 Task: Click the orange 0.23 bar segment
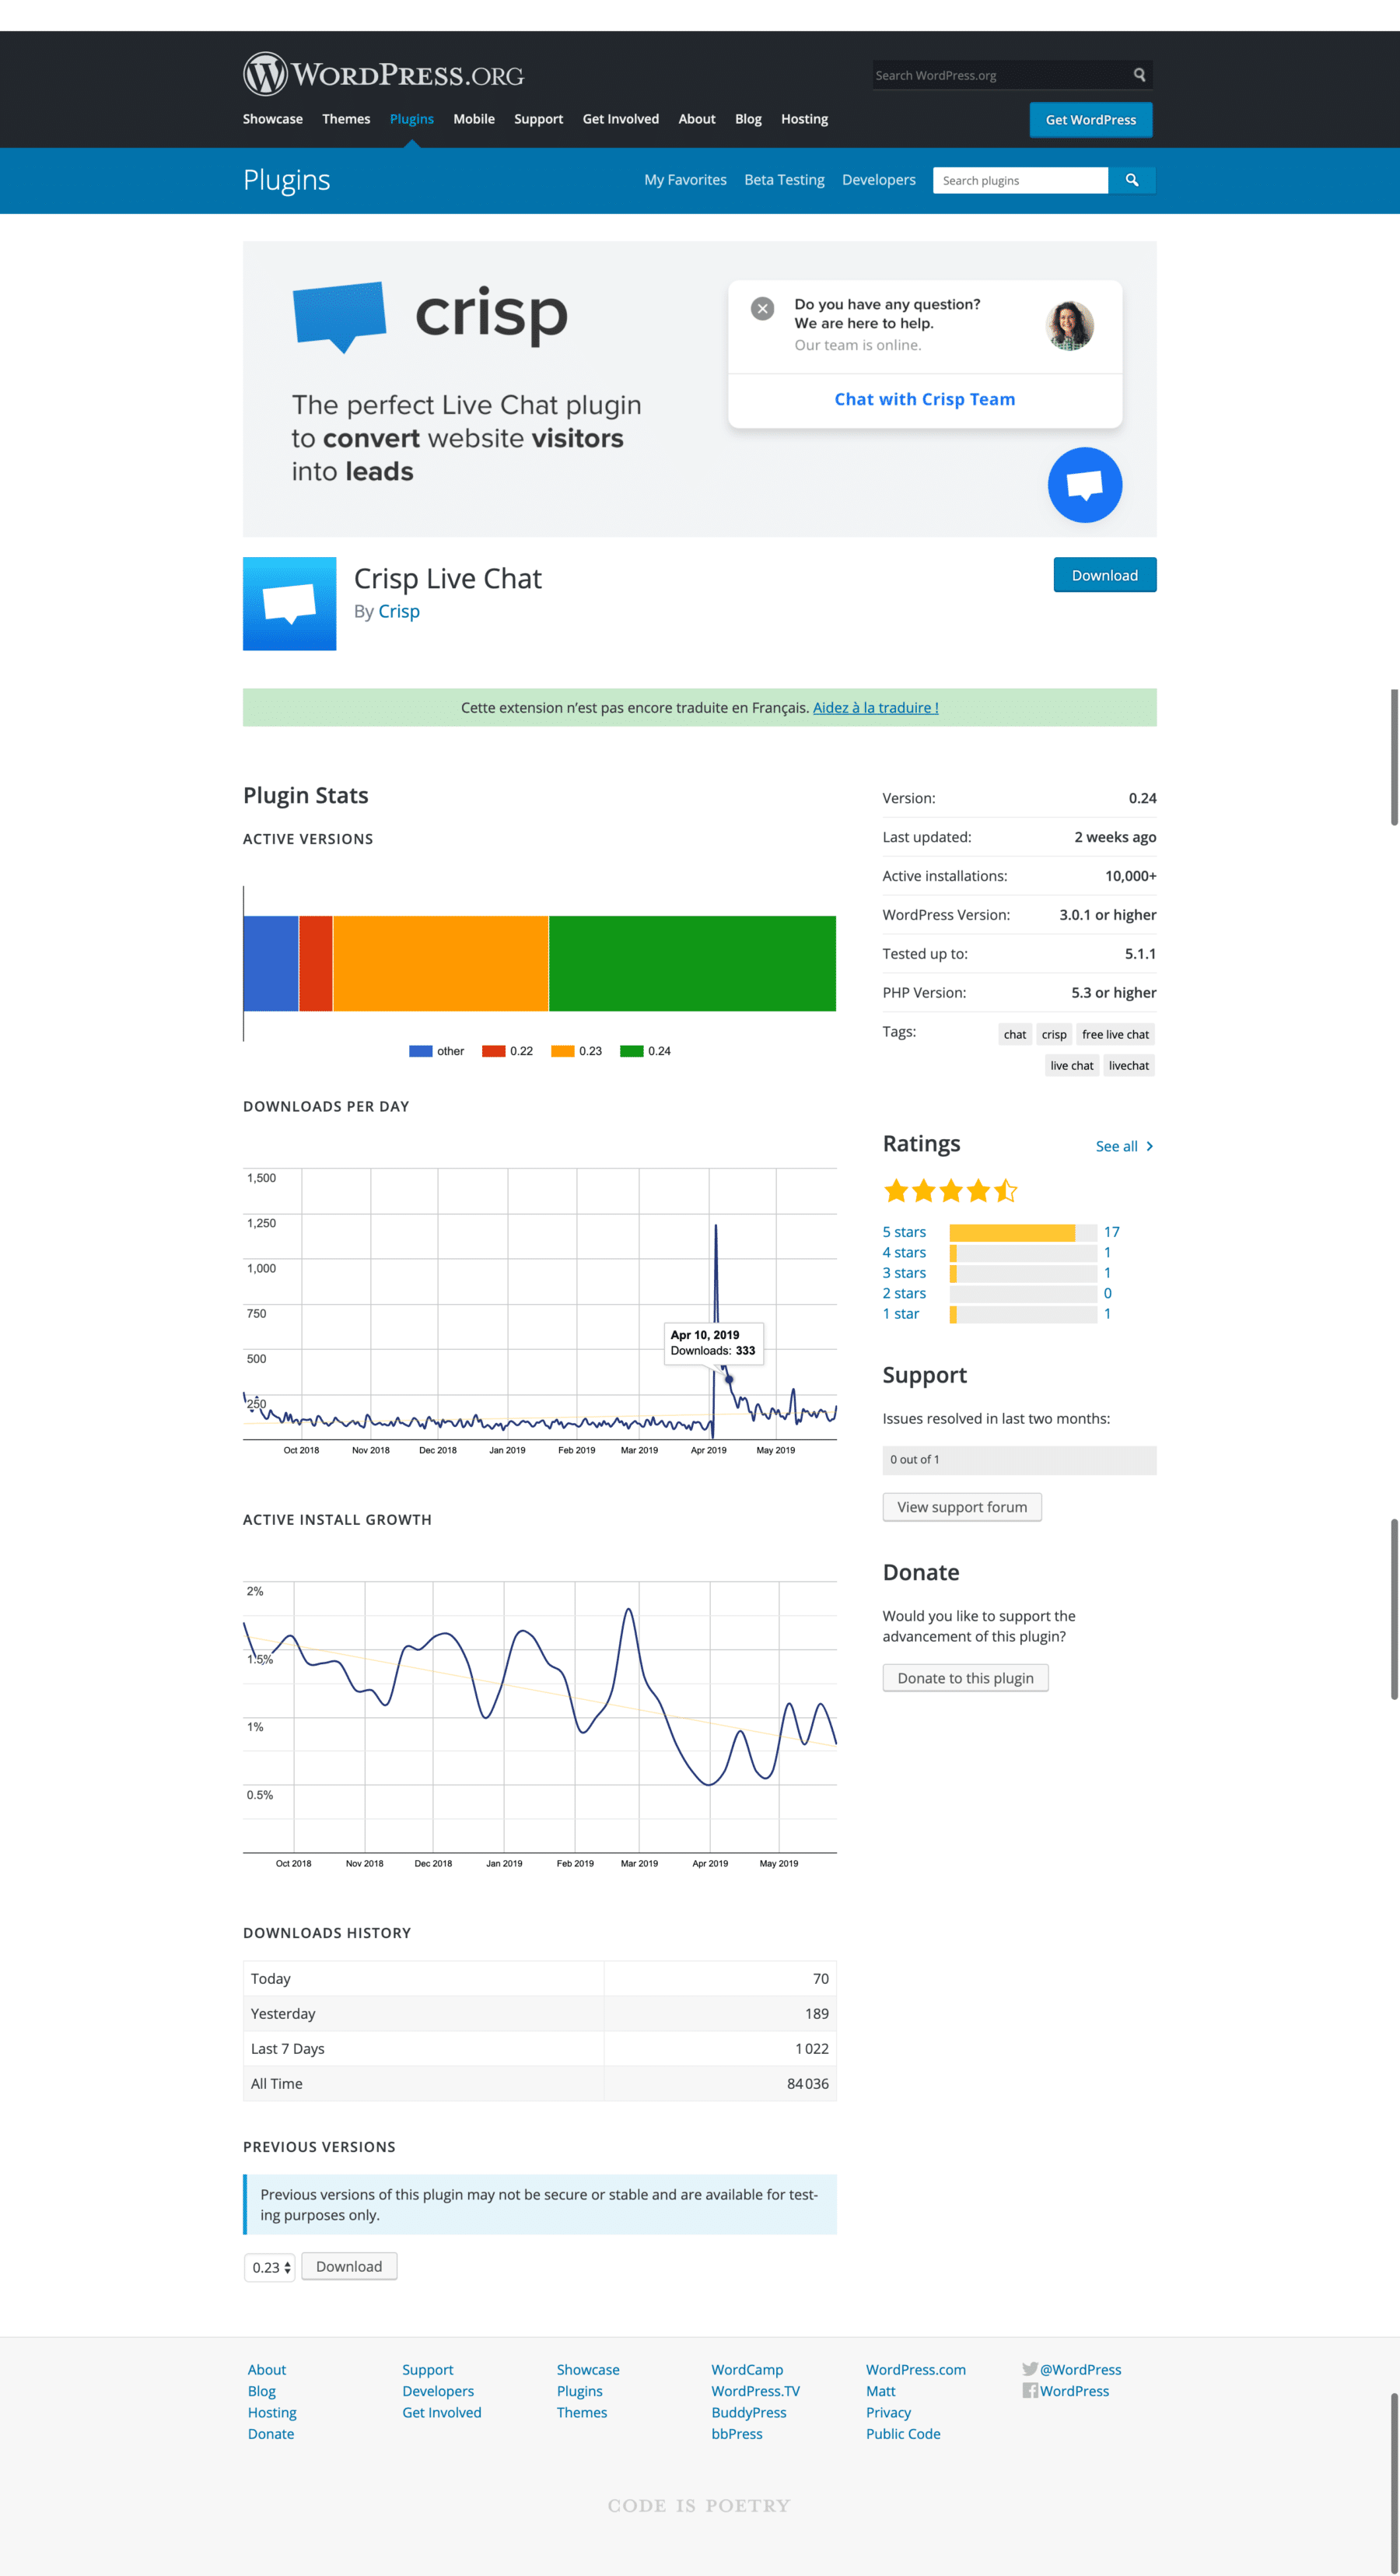coord(441,964)
